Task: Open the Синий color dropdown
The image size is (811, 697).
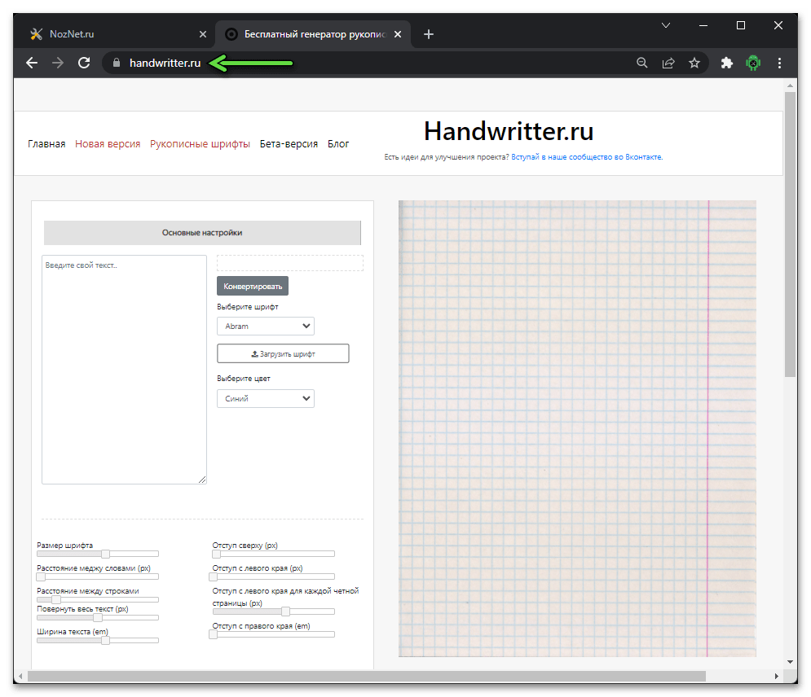Action: click(265, 399)
